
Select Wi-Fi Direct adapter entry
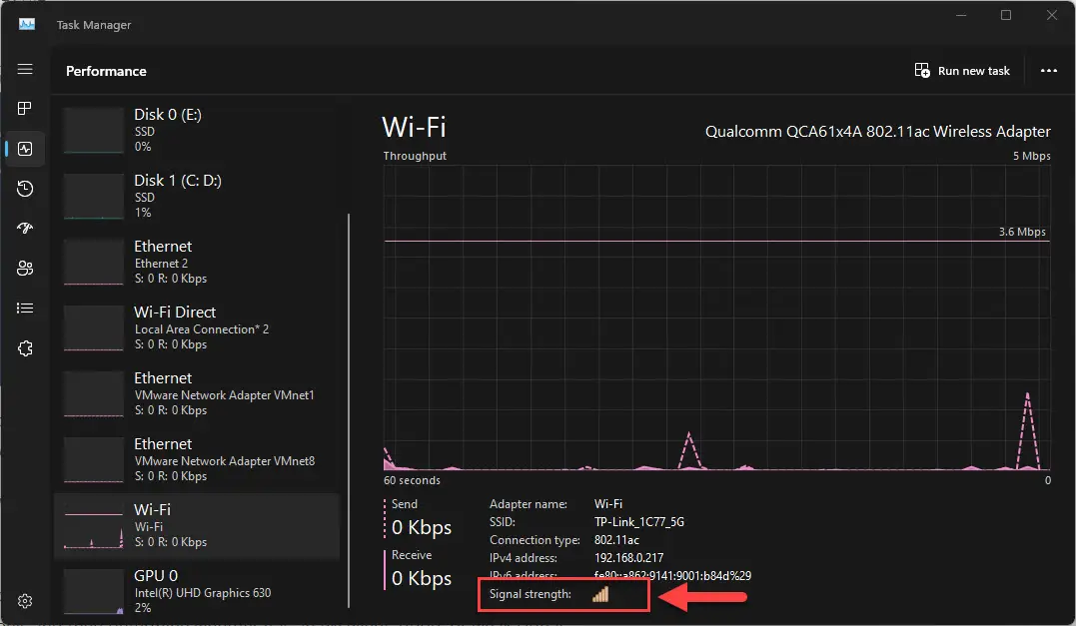[x=197, y=327]
